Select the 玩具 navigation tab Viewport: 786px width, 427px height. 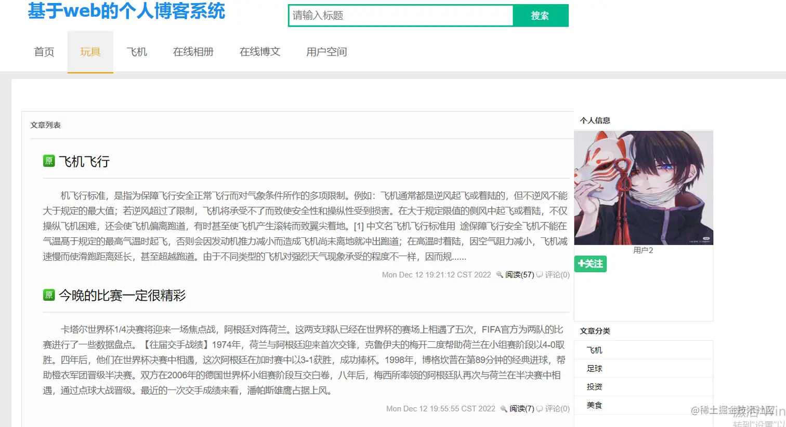pyautogui.click(x=90, y=52)
